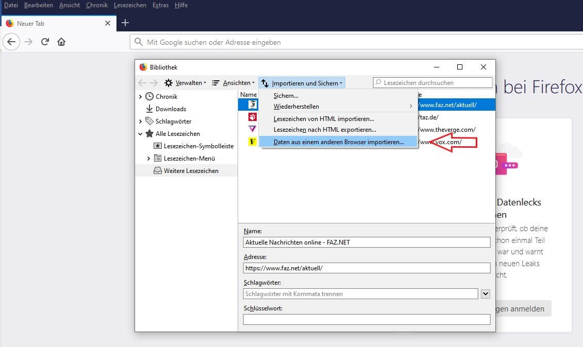Open the Bearbeiten menu
Viewport: 583px width, 347px height.
[38, 5]
